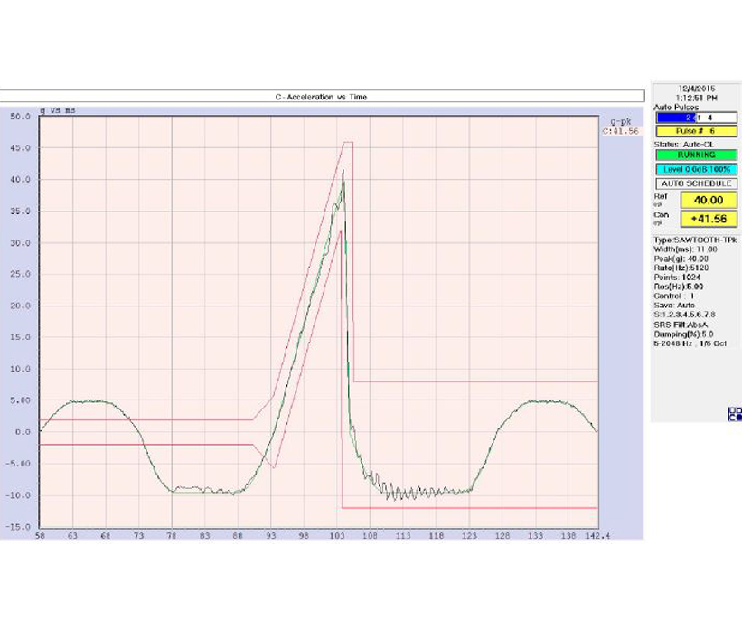This screenshot has width=742, height=621.
Task: Click the SRS Filt AbsA line
Action: click(681, 325)
